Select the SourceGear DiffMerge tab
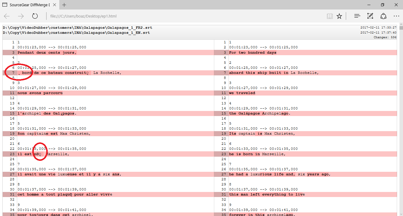Image resolution: width=403 pixels, height=216 pixels. (x=30, y=5)
